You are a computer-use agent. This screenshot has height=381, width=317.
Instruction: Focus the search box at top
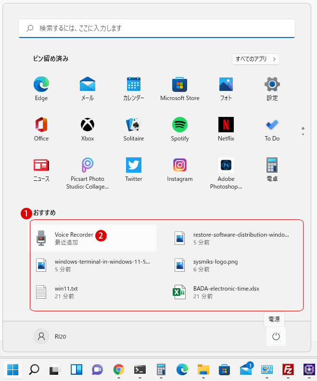coord(157,28)
